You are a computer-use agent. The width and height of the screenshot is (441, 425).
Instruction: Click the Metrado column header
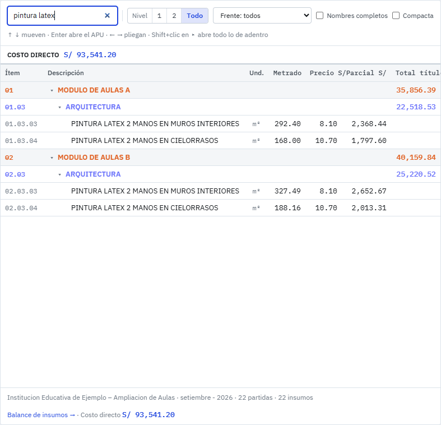(287, 73)
